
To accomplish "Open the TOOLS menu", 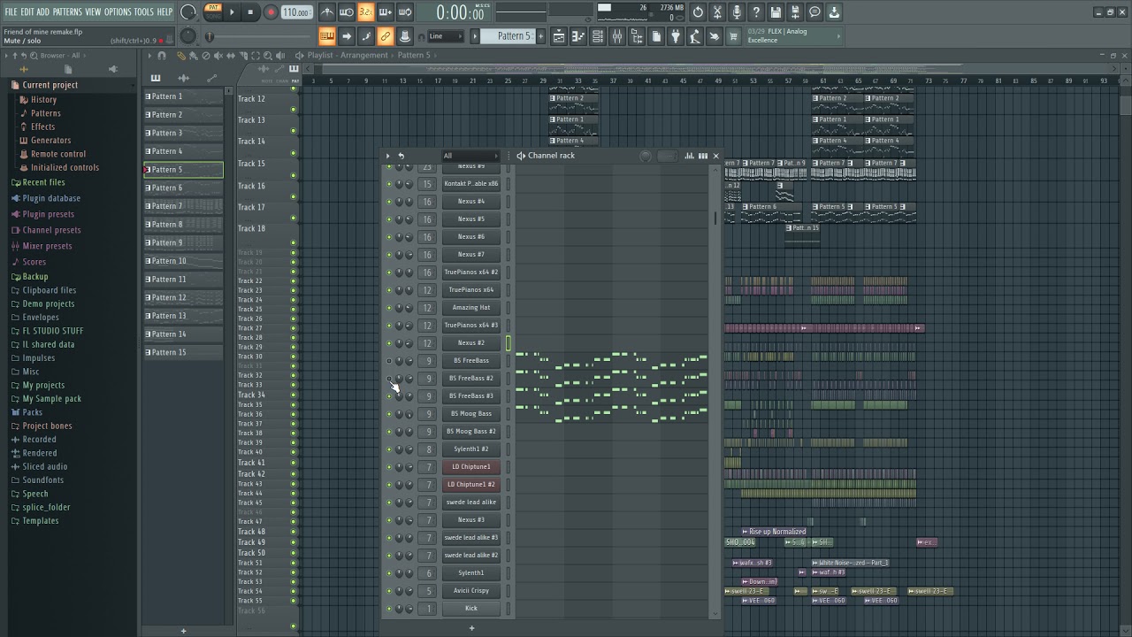I will tap(143, 12).
